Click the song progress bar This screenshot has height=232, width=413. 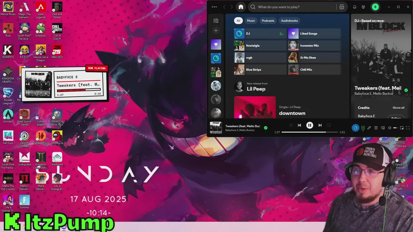(x=309, y=132)
